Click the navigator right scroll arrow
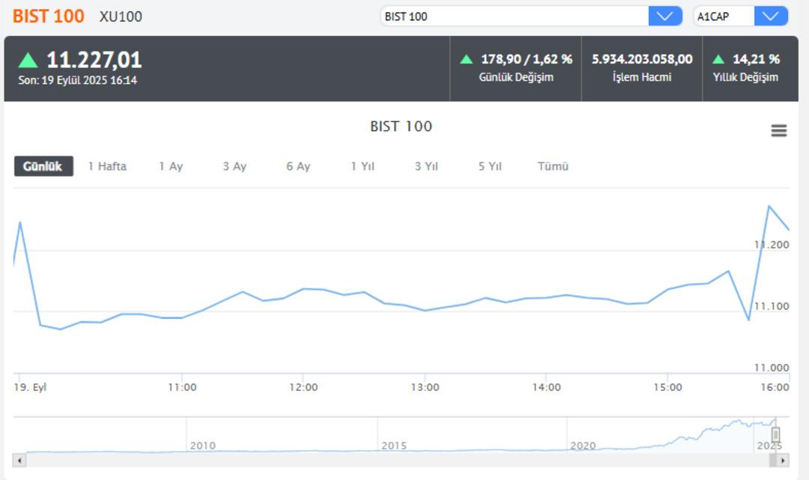This screenshot has width=809, height=480. 783,461
